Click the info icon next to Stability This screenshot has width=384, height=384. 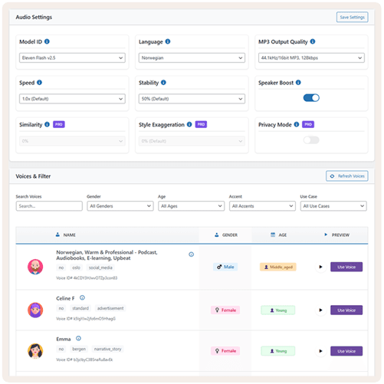(x=163, y=83)
